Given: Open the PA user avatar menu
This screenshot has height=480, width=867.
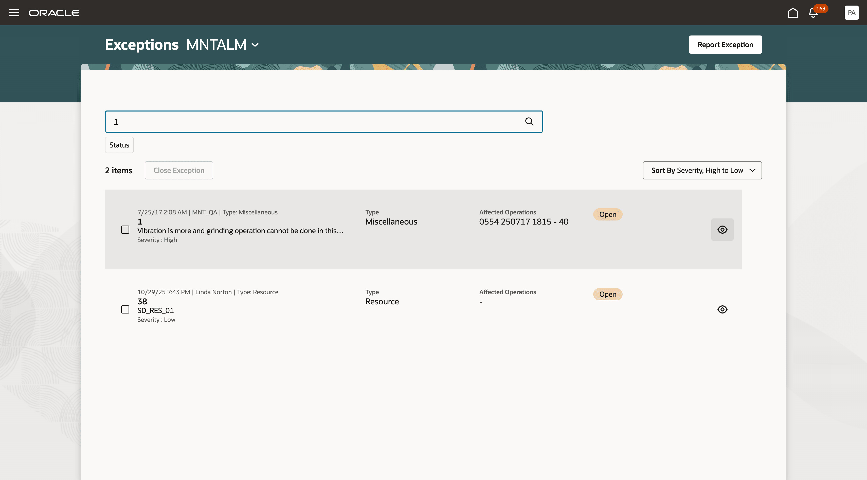Looking at the screenshot, I should (852, 12).
